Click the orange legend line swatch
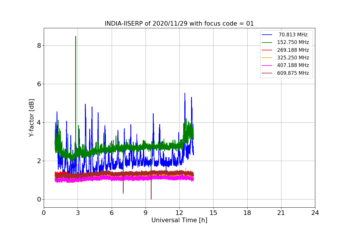The height and width of the screenshot is (233, 350). click(x=267, y=58)
